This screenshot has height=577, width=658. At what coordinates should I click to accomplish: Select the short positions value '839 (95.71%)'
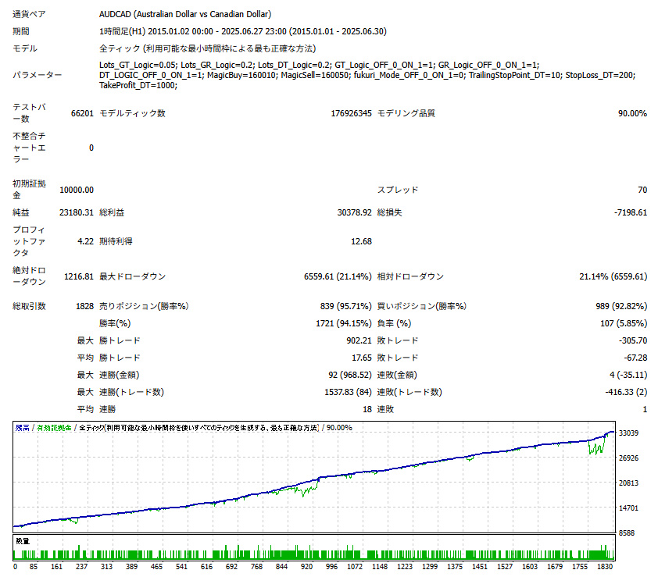click(345, 307)
